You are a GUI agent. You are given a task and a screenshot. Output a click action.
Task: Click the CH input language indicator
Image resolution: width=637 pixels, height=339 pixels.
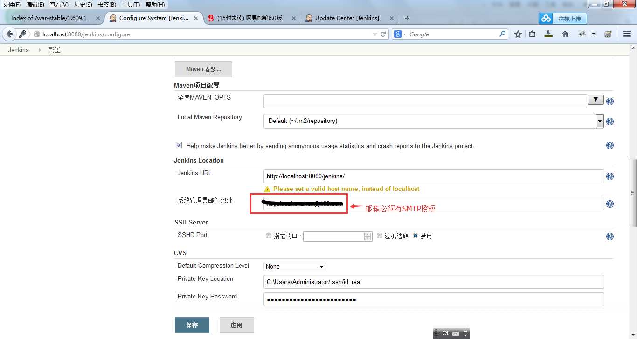tap(445, 333)
